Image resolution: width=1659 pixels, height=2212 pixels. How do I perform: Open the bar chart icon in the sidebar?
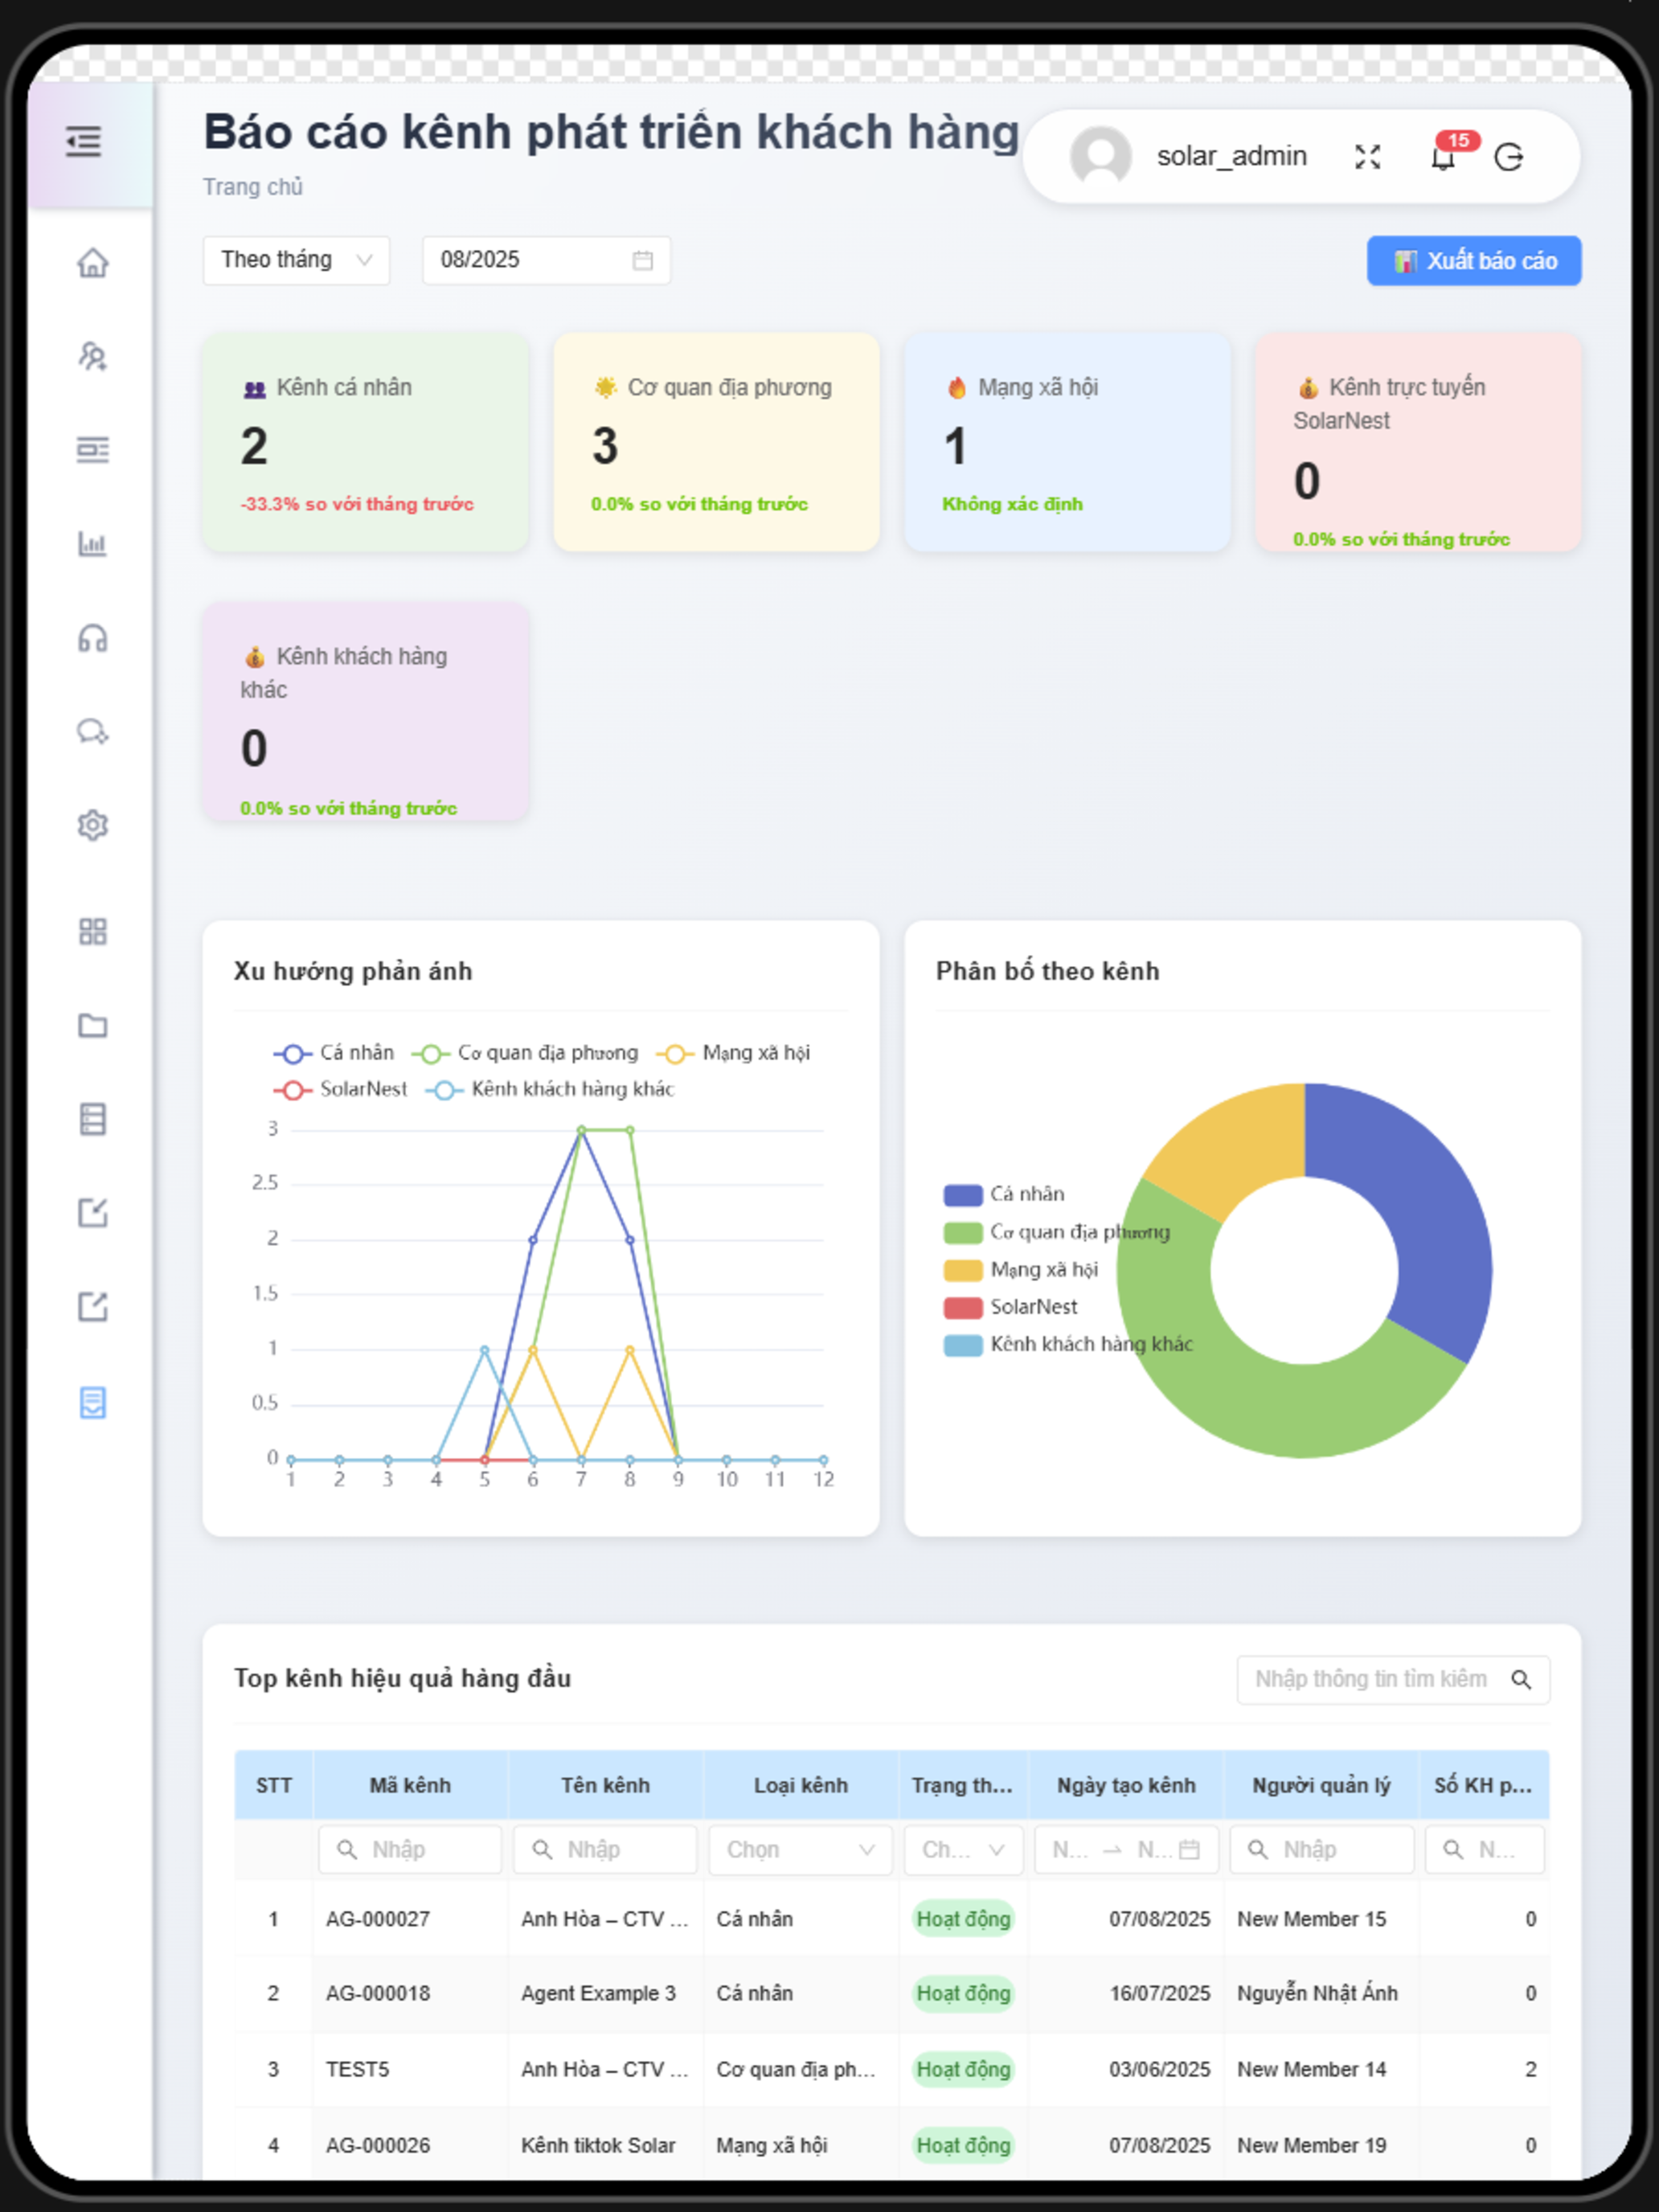point(93,544)
